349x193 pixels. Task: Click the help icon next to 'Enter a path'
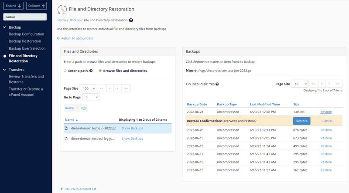91,71
